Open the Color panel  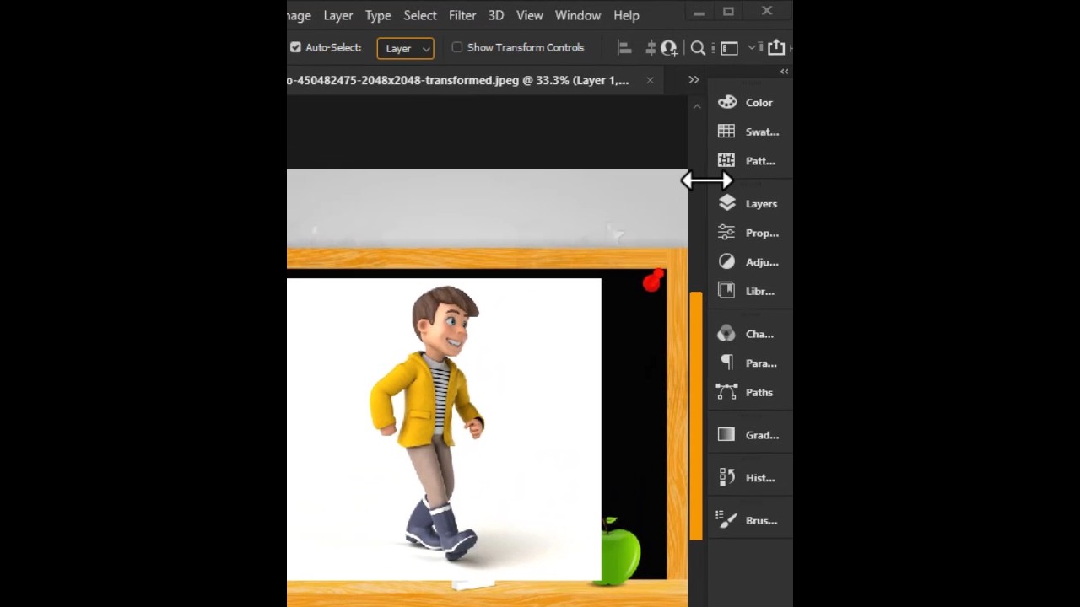(746, 103)
